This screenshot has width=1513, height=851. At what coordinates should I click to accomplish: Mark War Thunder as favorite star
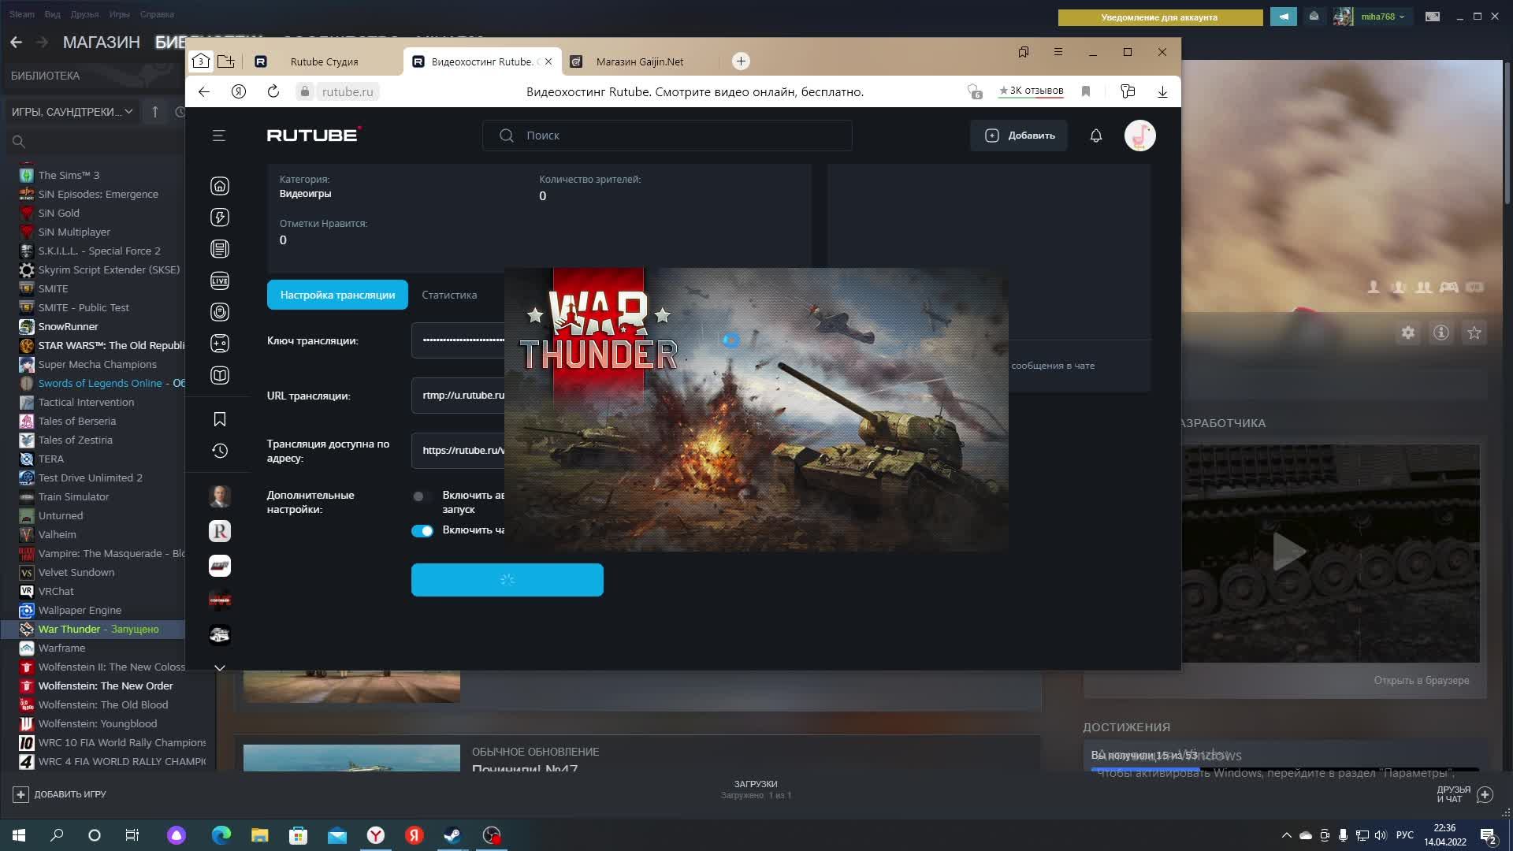[1474, 333]
